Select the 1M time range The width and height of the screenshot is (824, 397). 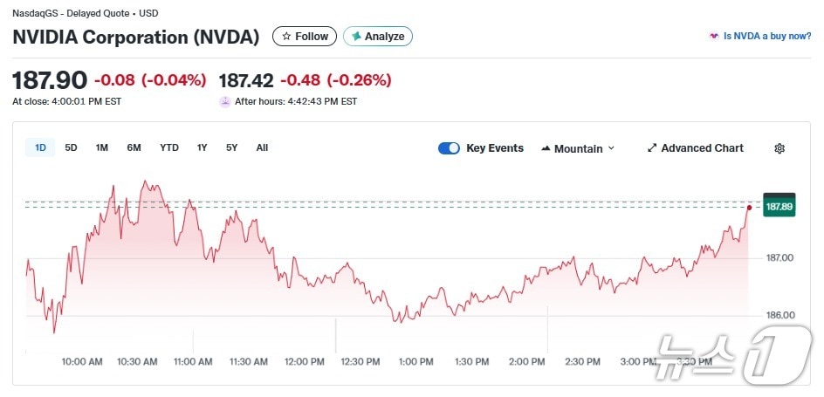(x=101, y=147)
